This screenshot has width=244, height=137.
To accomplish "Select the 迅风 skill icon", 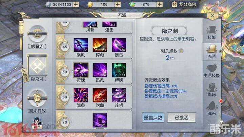I will click(x=100, y=70).
